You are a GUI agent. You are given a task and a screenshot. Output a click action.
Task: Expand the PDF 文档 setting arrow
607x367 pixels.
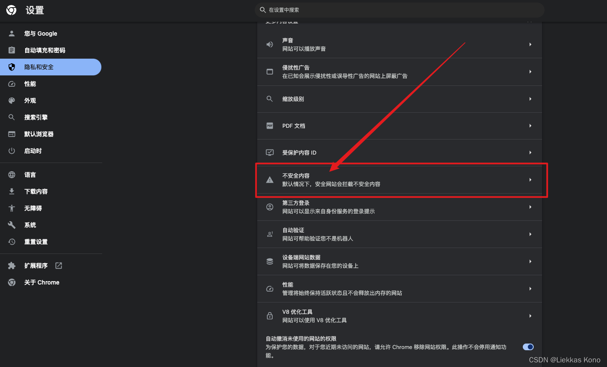(530, 126)
